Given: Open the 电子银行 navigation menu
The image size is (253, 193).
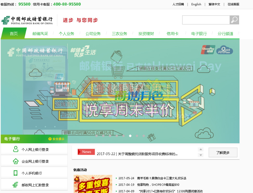Looking at the screenshot, I should coord(199,34).
